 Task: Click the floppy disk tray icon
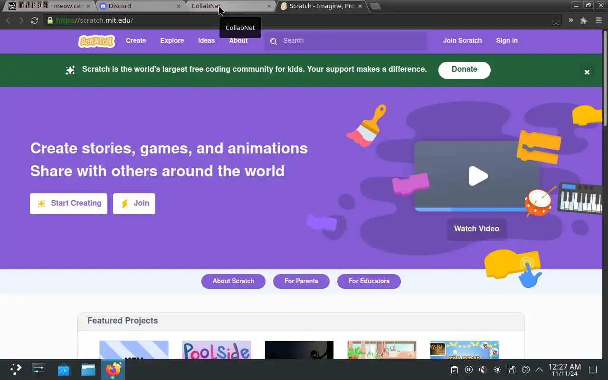coord(512,370)
